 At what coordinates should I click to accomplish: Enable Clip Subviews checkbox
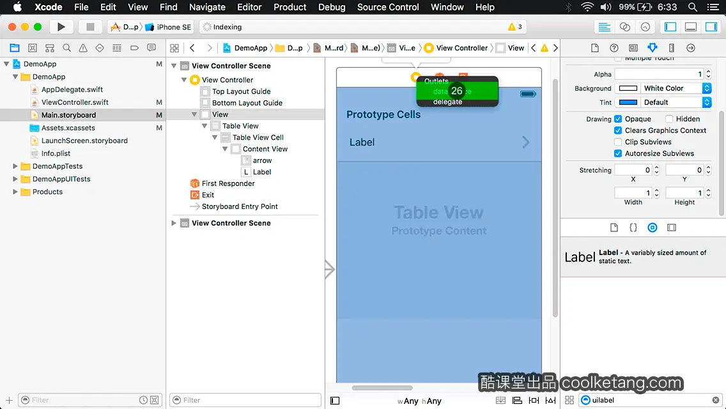(617, 142)
